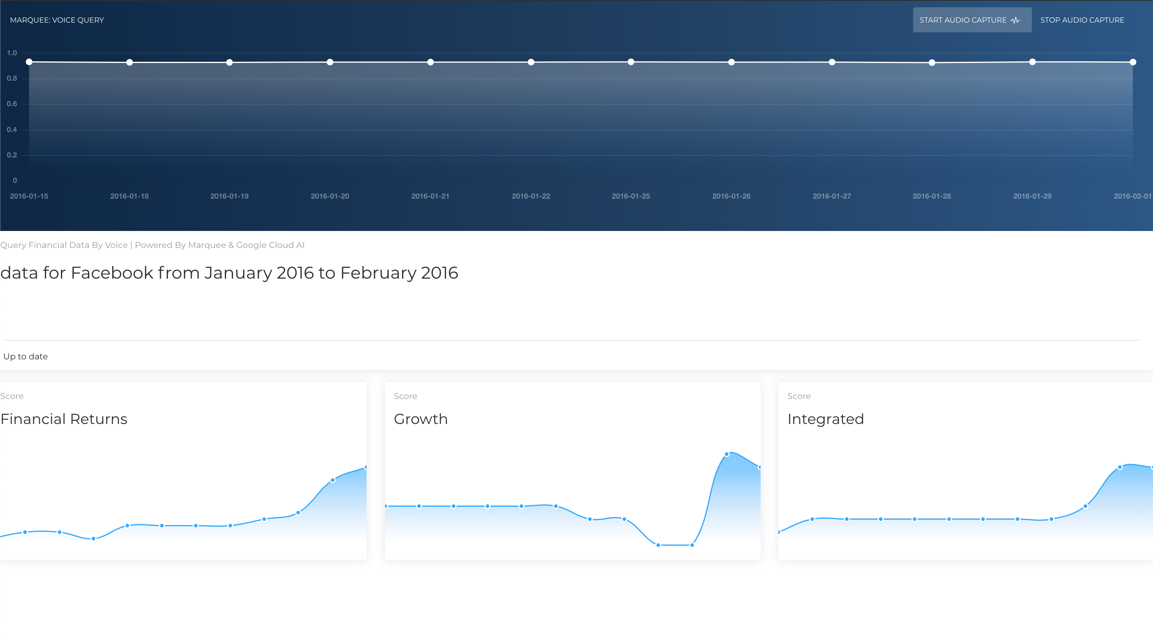Click the peak point on Growth chart
Viewport: 1153px width, 638px height.
726,454
